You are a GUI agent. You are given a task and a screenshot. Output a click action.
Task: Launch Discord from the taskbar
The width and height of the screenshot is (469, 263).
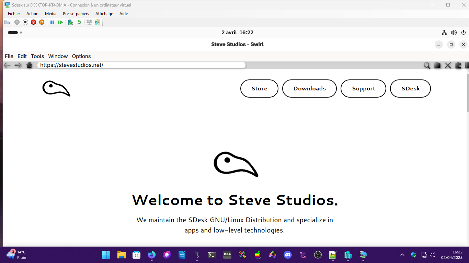[x=288, y=255]
